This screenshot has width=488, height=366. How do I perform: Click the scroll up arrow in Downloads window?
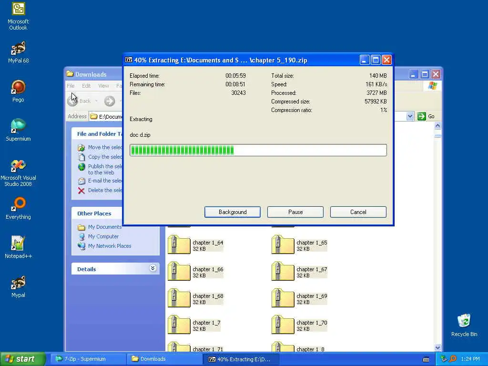pyautogui.click(x=437, y=126)
